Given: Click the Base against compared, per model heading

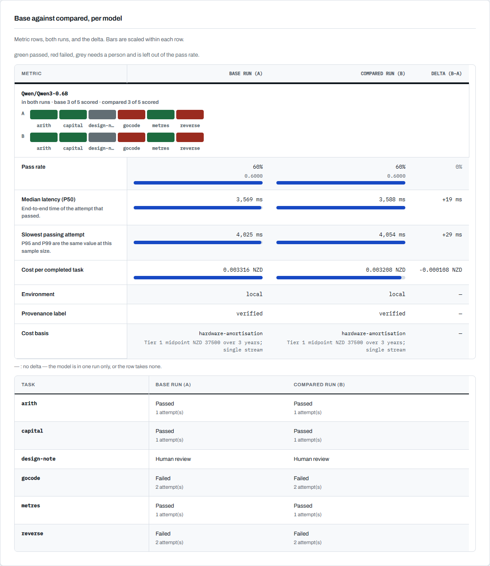Looking at the screenshot, I should tap(68, 18).
